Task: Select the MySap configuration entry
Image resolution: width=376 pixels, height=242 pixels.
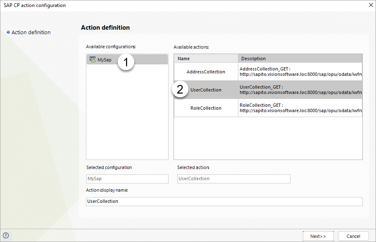Action: pos(105,60)
